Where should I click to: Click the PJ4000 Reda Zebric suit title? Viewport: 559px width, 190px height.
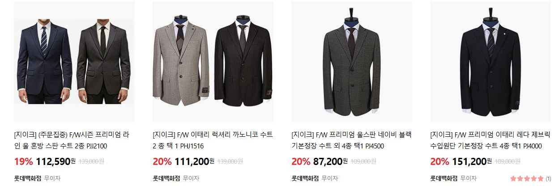[491, 140]
